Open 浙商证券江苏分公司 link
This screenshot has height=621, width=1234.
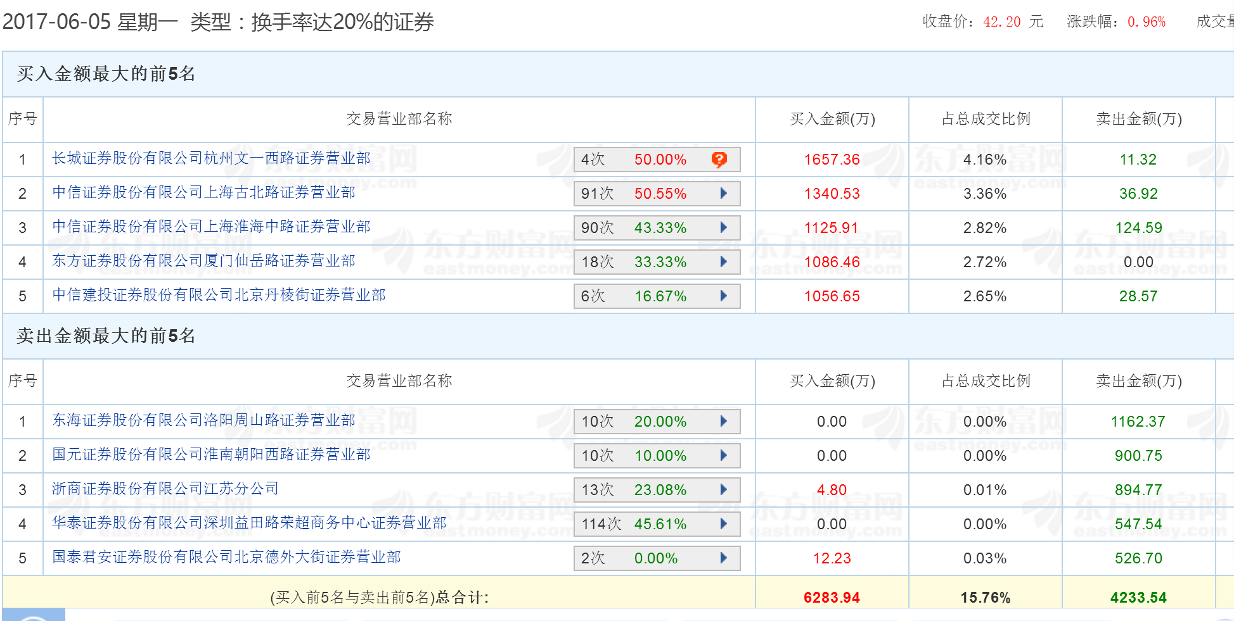click(x=165, y=489)
